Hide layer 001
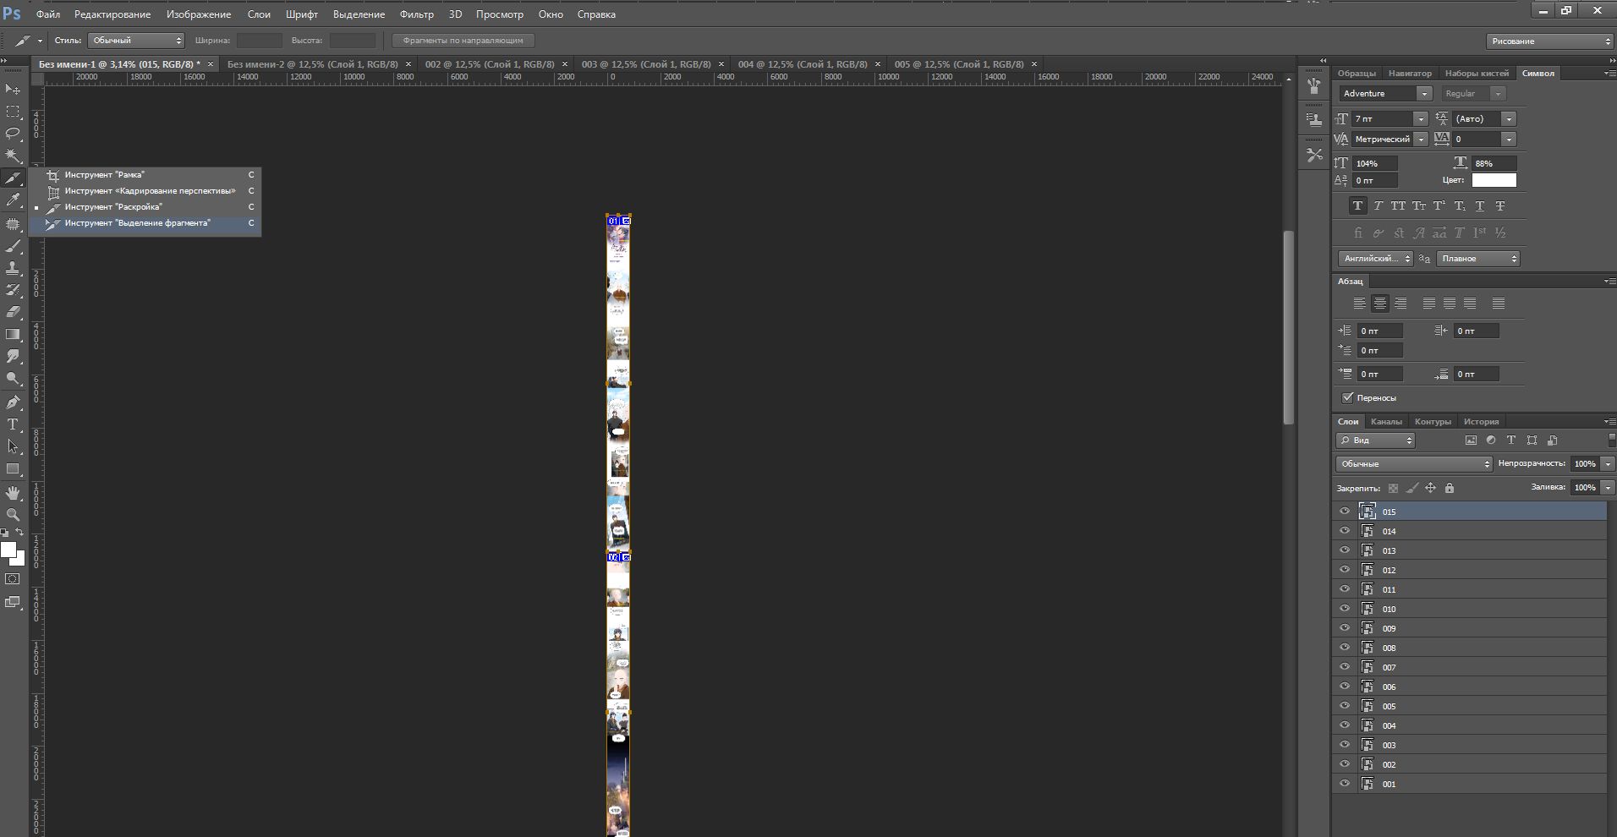This screenshot has width=1617, height=837. [x=1345, y=783]
